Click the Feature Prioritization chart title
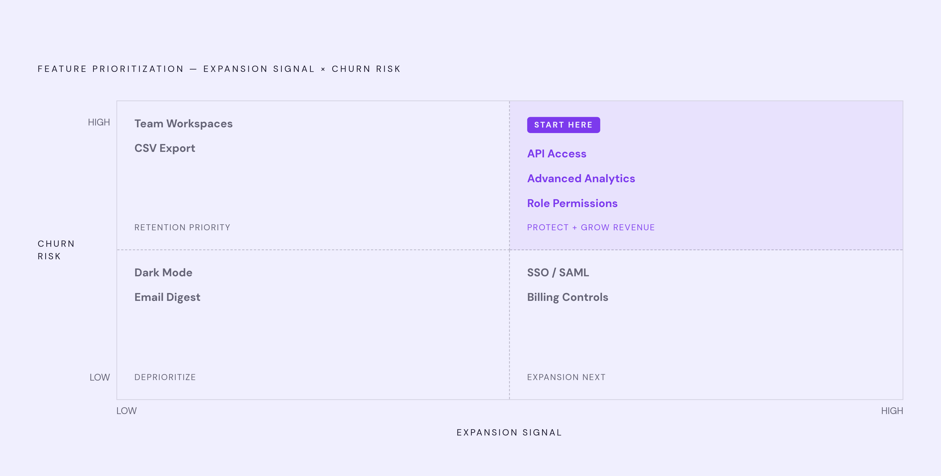 coord(219,69)
